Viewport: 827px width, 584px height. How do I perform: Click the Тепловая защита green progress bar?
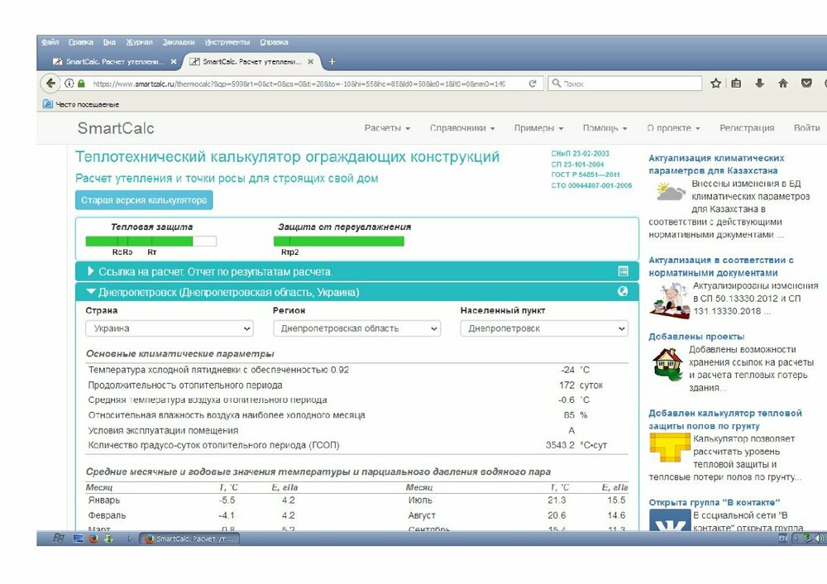pyautogui.click(x=141, y=239)
